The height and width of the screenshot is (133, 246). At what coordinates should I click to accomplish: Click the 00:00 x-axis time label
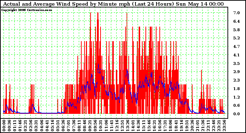click(4, 126)
